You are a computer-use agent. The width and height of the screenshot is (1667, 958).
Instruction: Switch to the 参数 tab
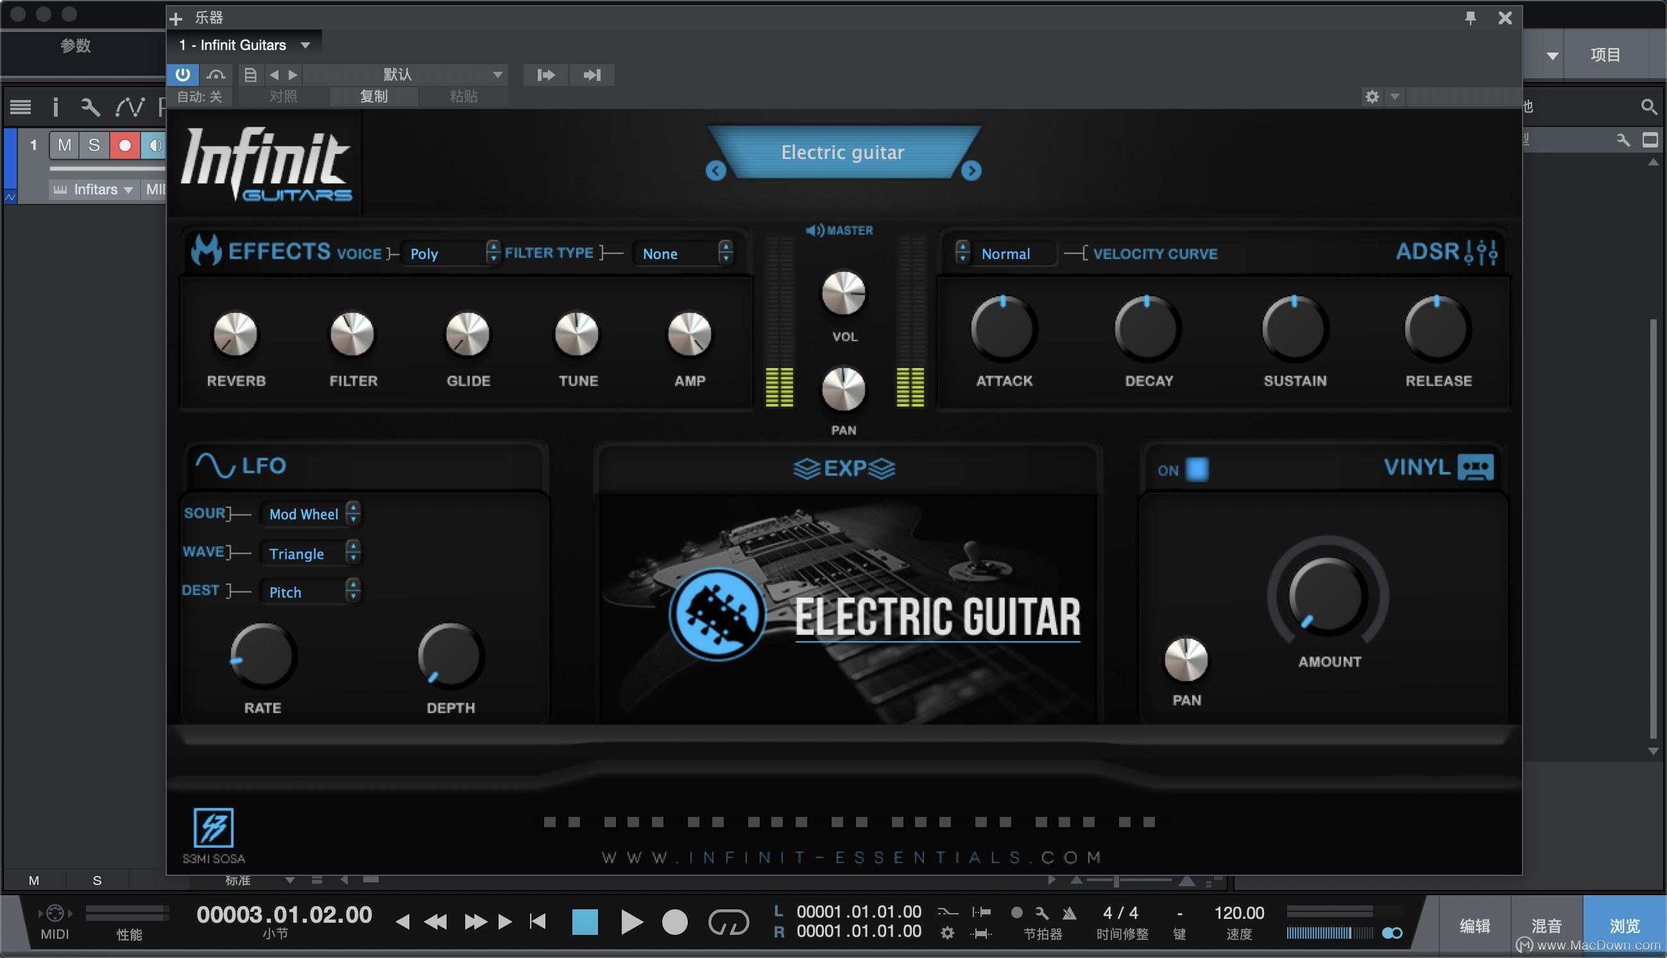76,46
